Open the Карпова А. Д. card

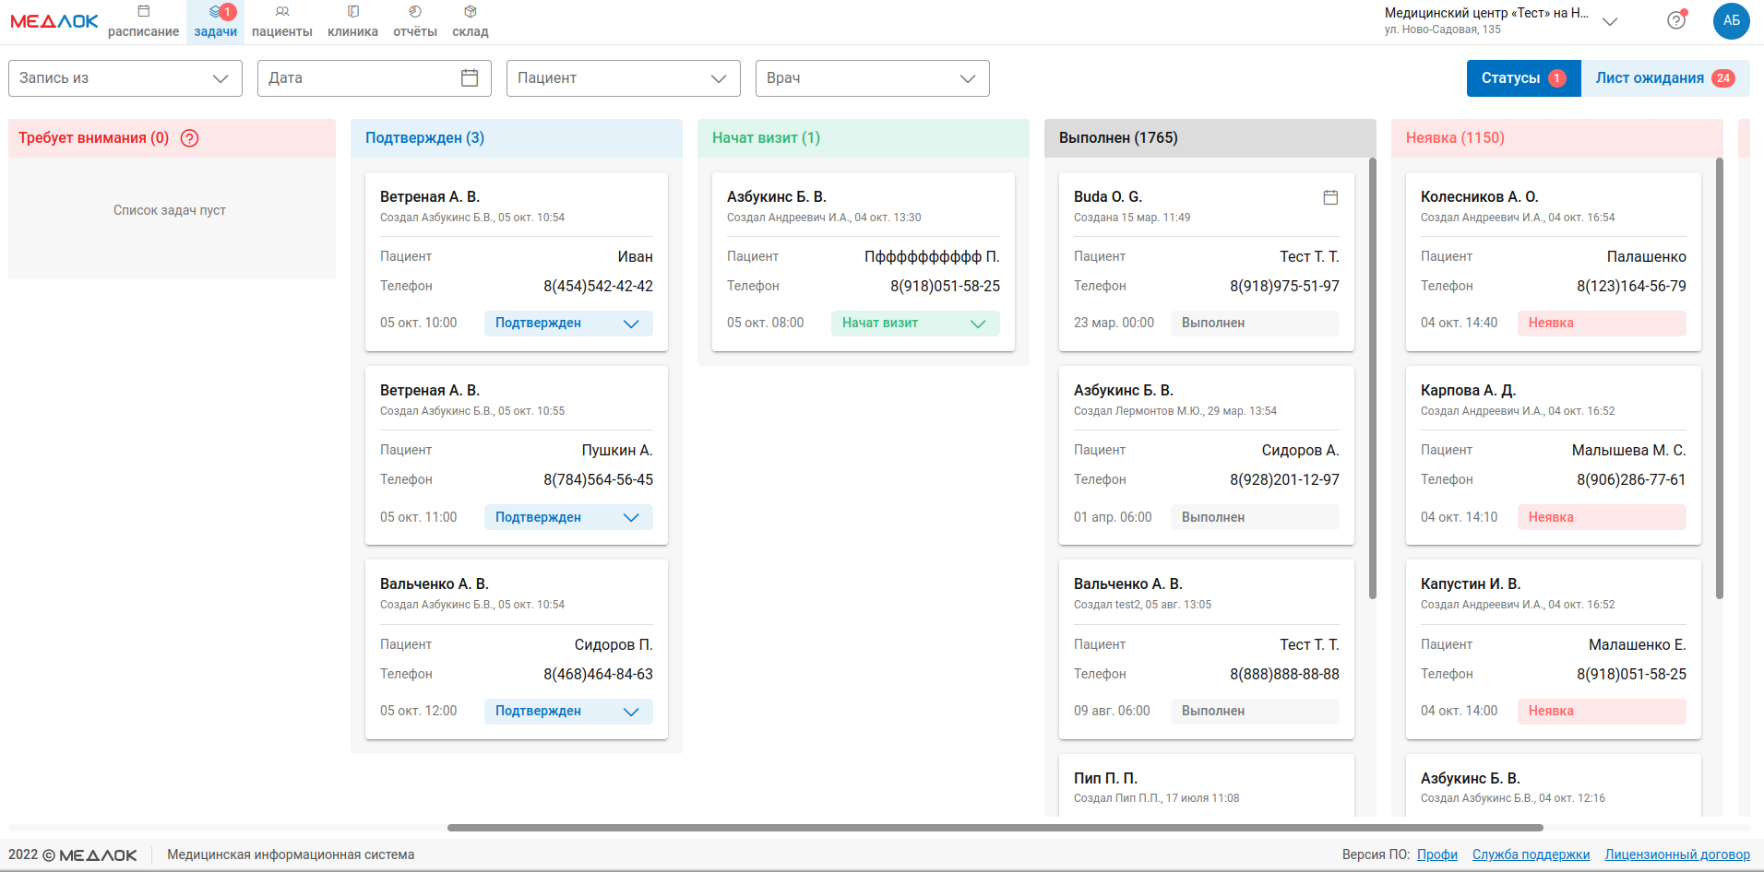(1554, 455)
